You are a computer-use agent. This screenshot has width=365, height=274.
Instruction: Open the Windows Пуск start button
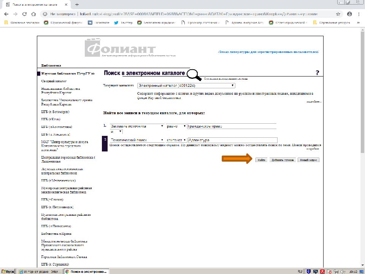(8, 271)
